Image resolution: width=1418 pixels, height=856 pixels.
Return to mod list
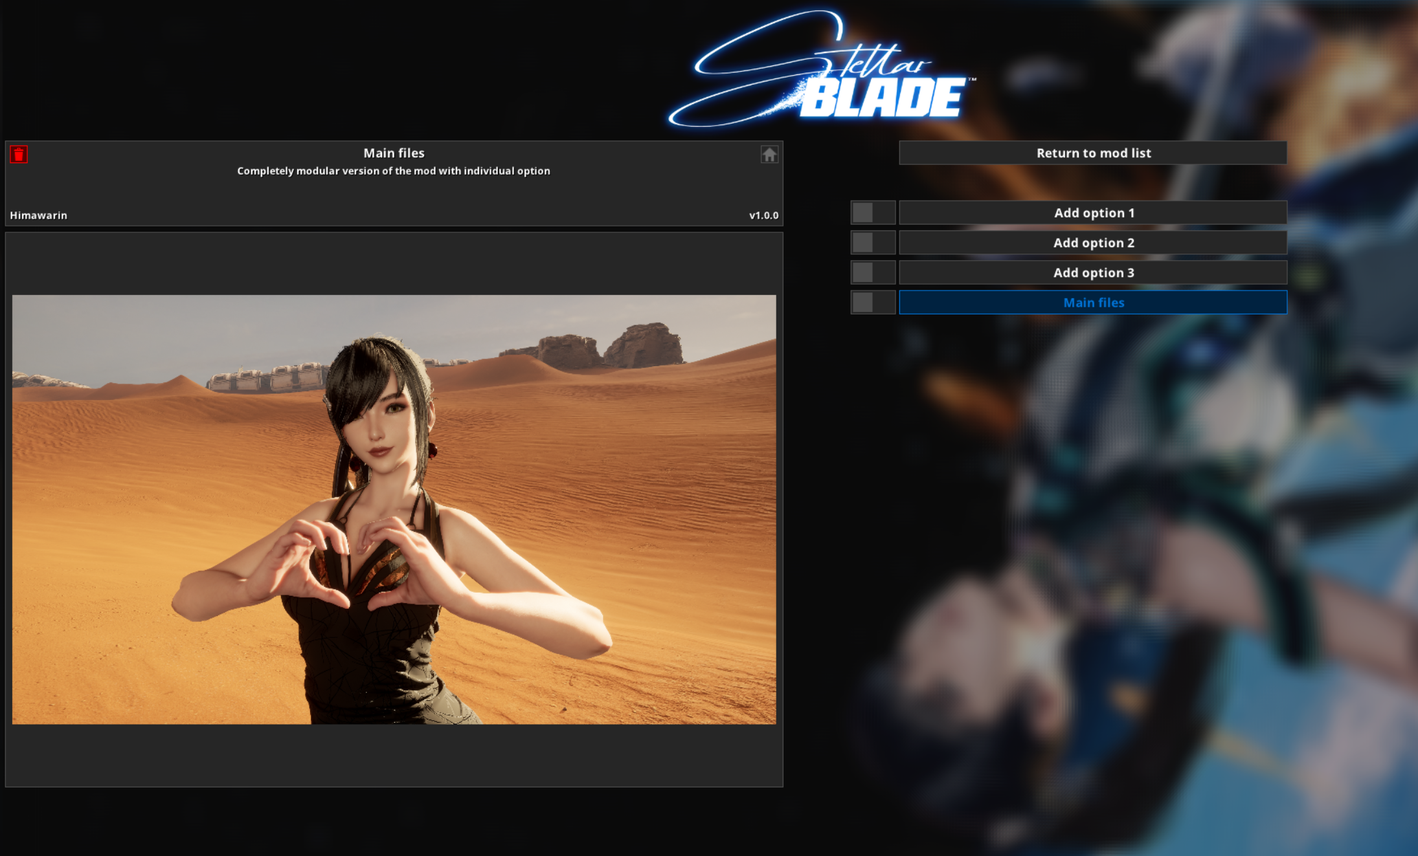(1093, 153)
